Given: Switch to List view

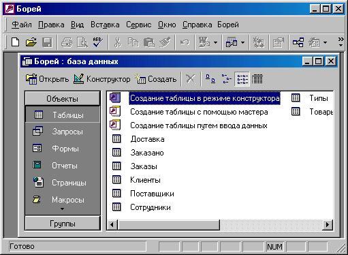Looking at the screenshot, I should [x=242, y=79].
